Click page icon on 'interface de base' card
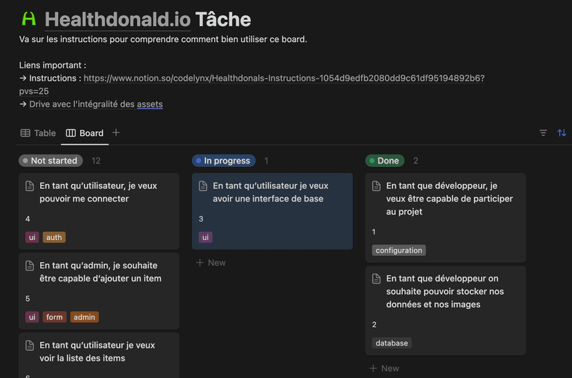The width and height of the screenshot is (572, 378). 203,186
